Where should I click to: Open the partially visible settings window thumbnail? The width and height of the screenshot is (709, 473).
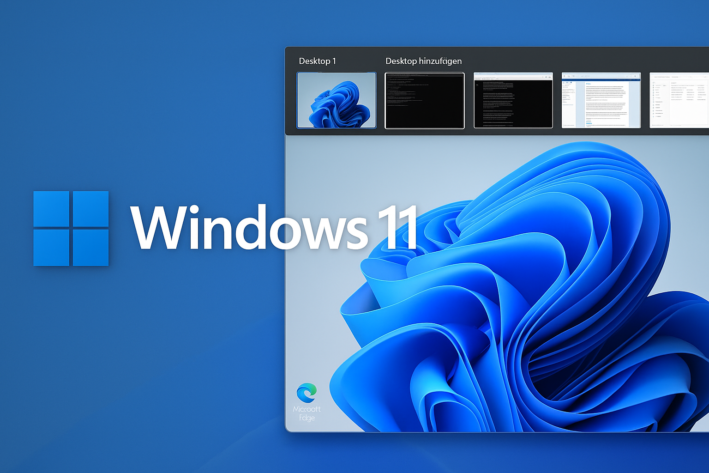(x=679, y=100)
